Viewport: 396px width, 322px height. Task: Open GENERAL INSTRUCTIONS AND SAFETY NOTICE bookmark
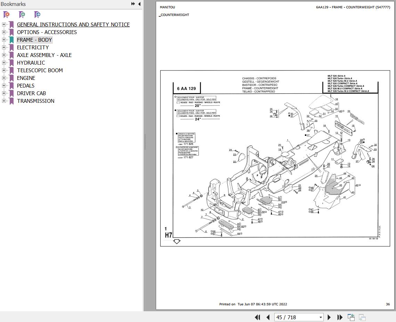73,24
